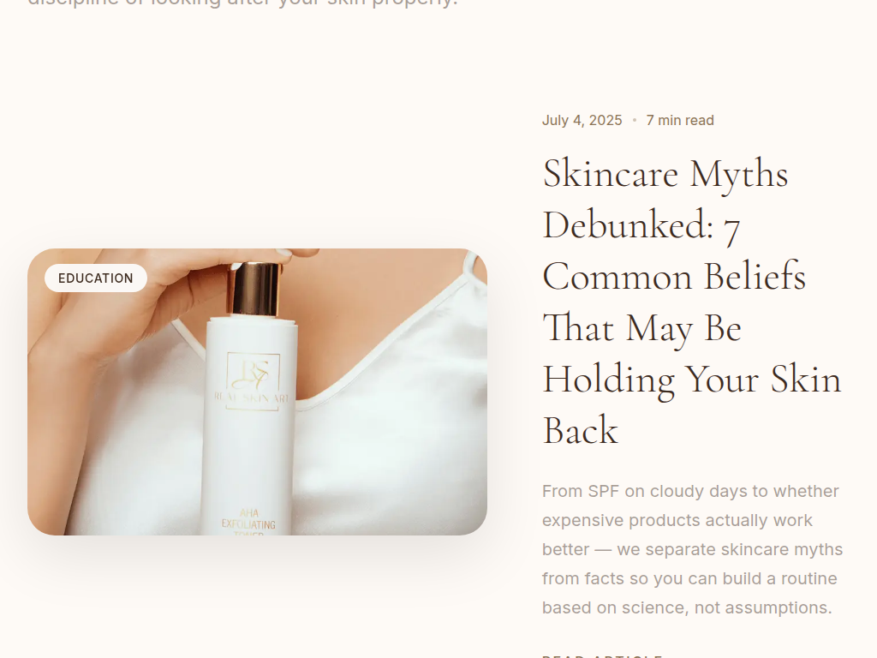Click the words Holding Your Skin in headline

pos(692,380)
